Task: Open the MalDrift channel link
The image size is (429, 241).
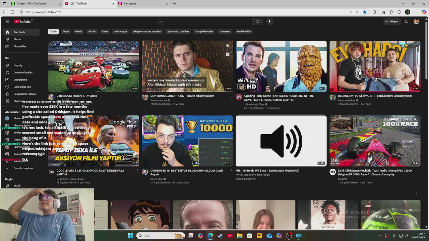Action: pos(343,179)
